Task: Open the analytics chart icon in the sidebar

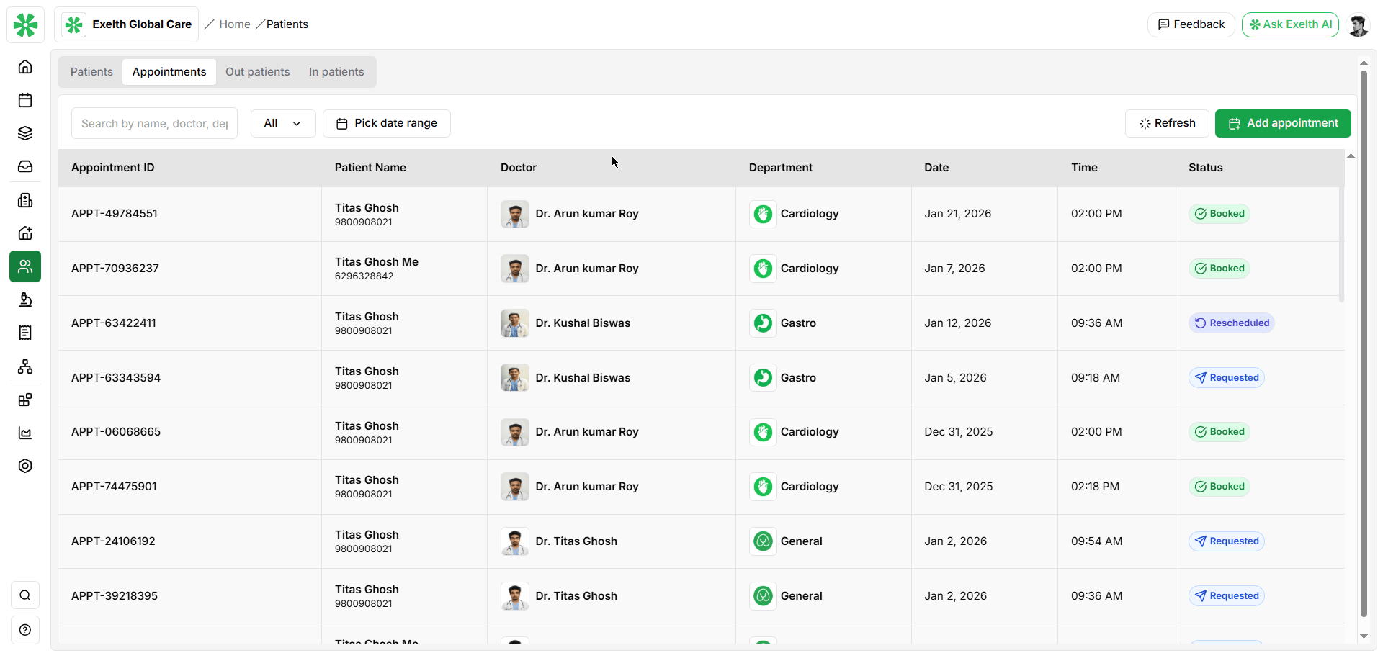Action: point(25,433)
